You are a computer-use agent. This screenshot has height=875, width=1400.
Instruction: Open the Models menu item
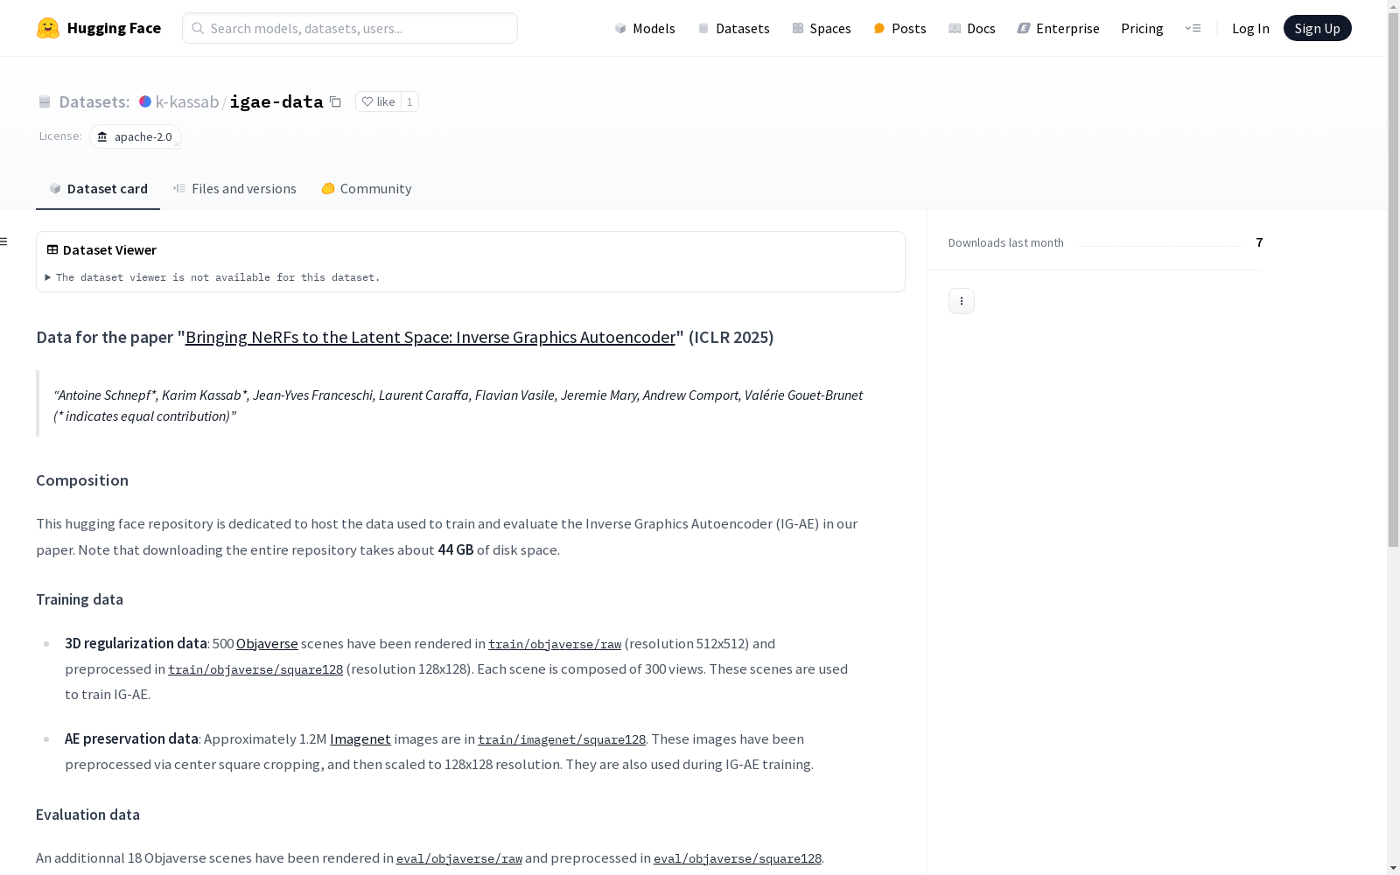click(x=645, y=28)
